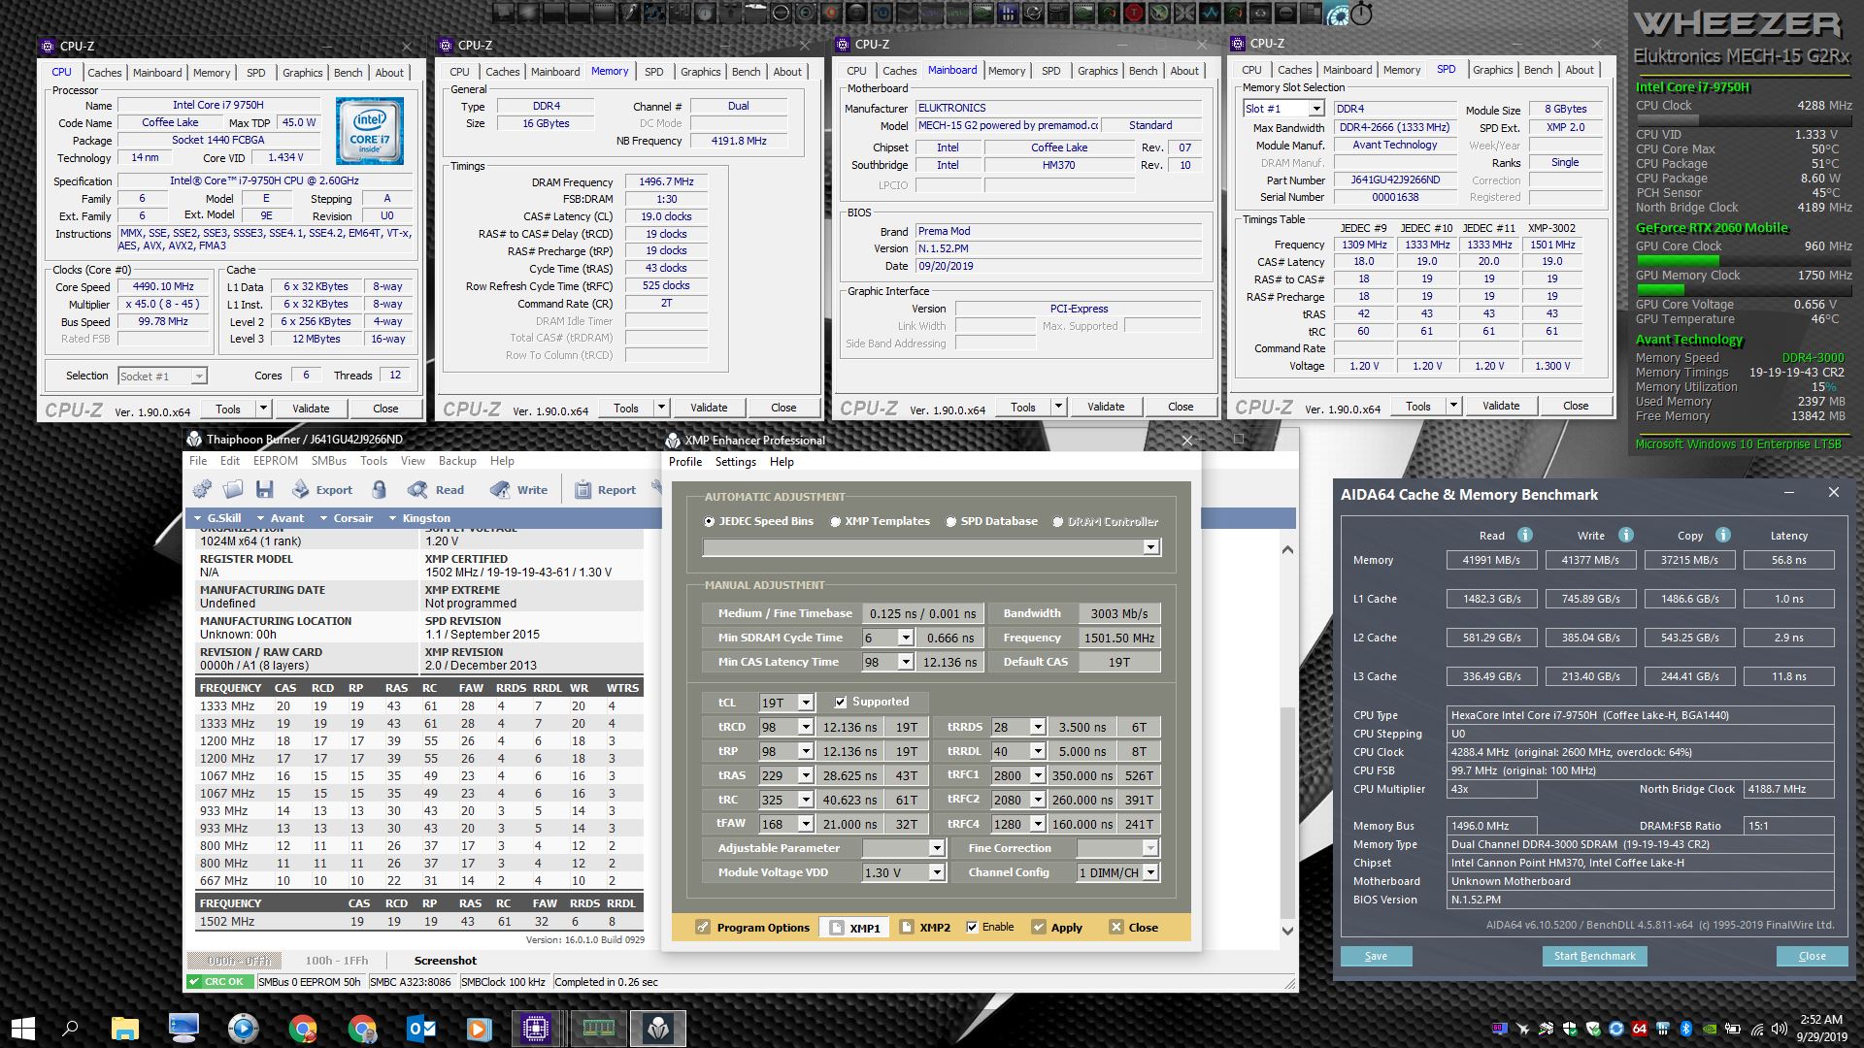Click the open folder icon in Thaiphoon Burner

point(233,490)
